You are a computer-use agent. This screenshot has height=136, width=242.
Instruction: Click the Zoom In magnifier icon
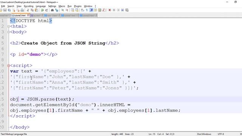(x=62, y=10)
